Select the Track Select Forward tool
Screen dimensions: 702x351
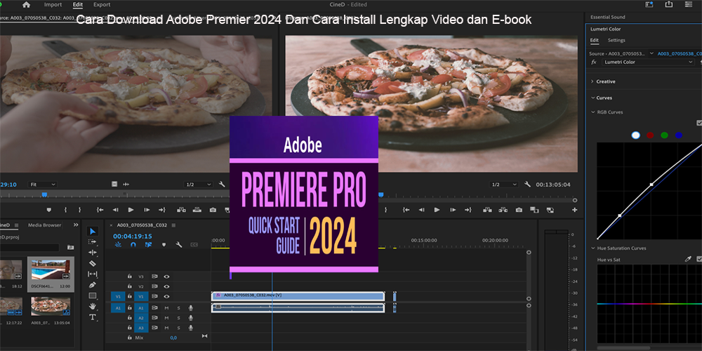93,241
